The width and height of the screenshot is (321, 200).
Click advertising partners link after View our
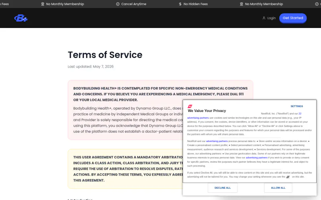tap(256, 158)
